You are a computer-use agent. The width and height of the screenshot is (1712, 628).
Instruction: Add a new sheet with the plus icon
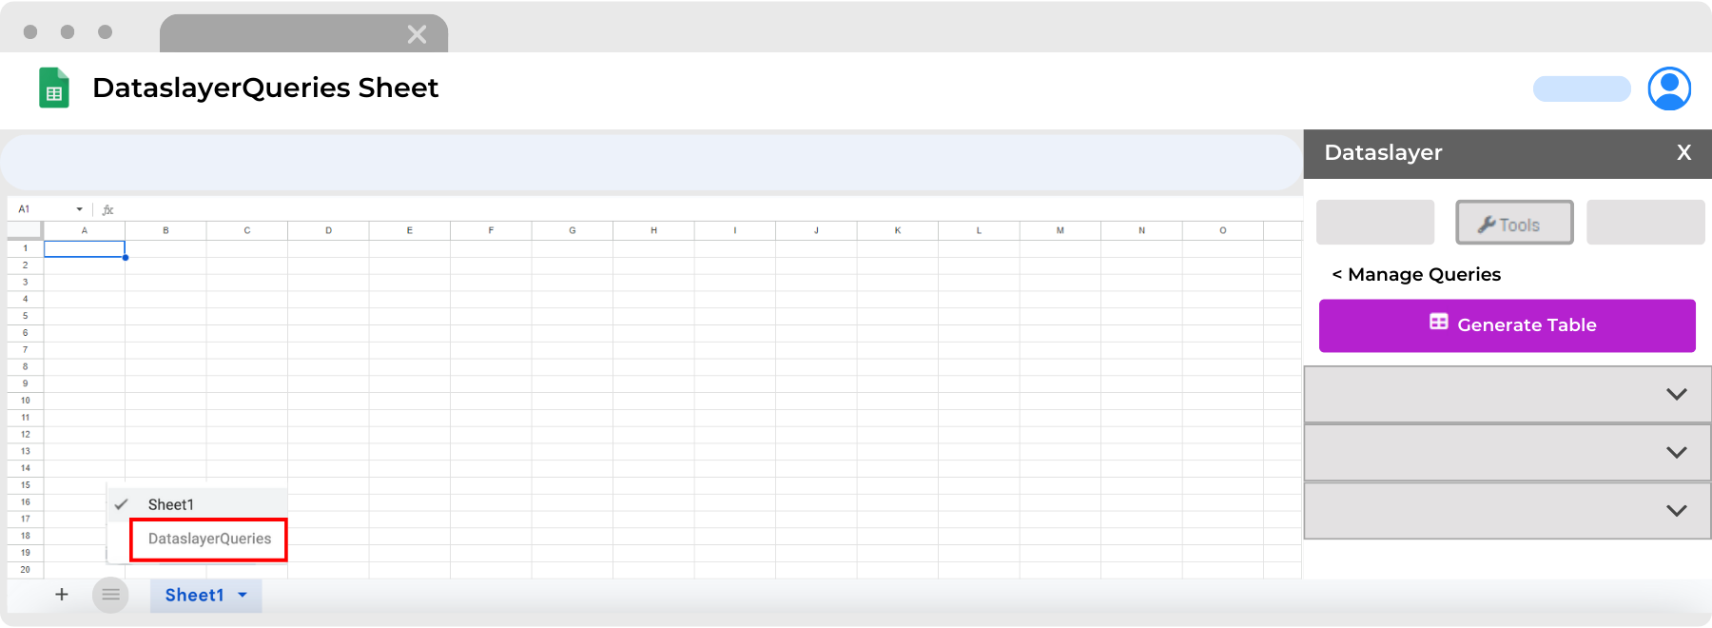pos(61,595)
